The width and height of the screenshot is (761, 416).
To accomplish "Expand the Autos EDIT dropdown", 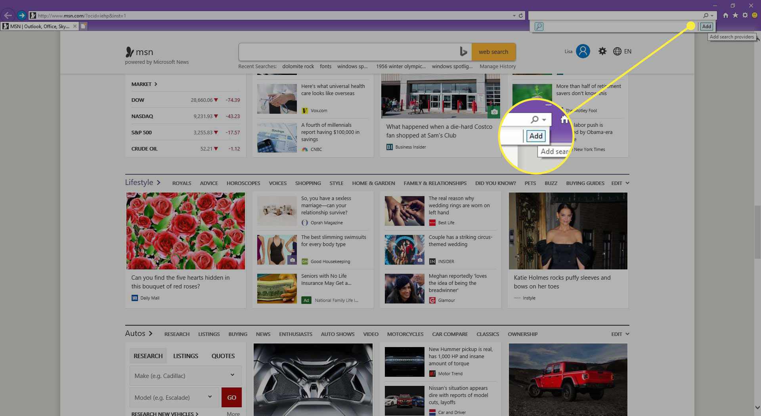I will [x=620, y=334].
